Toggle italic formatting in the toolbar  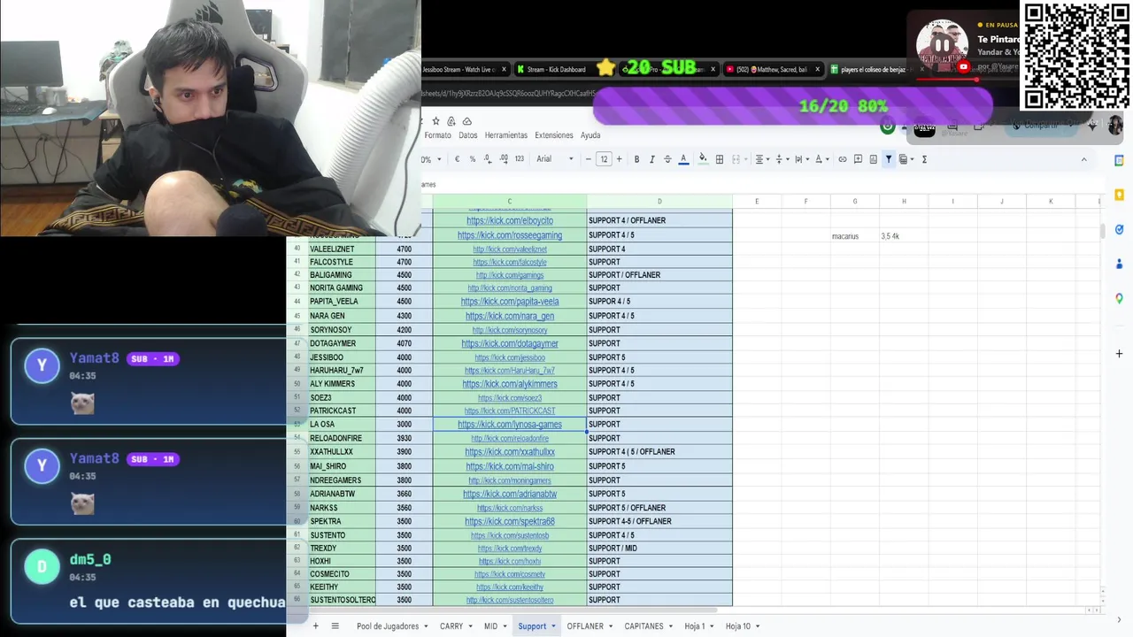[x=652, y=159]
